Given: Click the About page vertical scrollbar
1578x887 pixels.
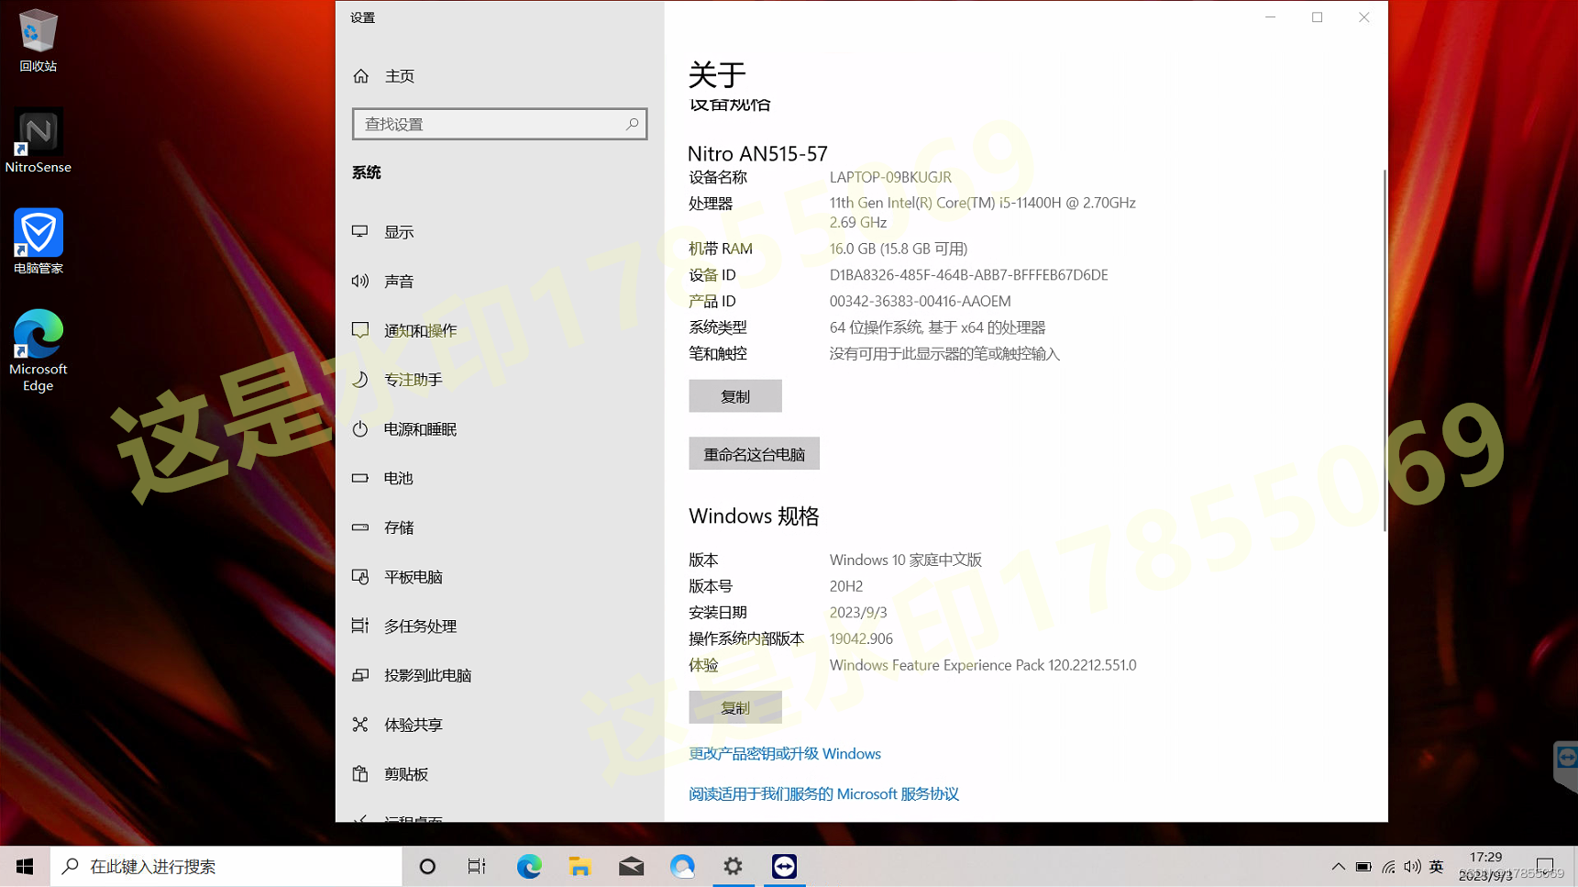Looking at the screenshot, I should (x=1384, y=349).
